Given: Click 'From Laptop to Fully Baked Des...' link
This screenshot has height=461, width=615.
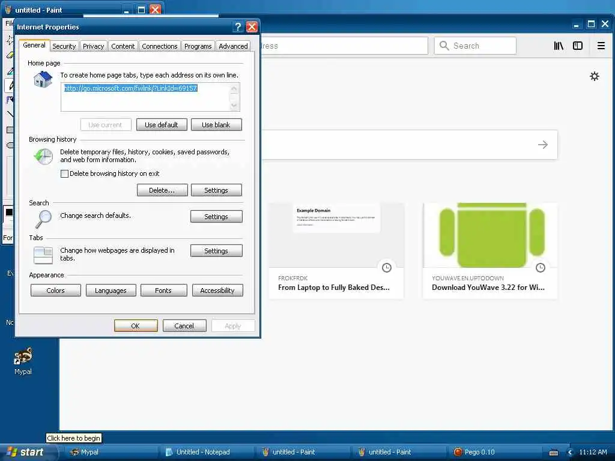Looking at the screenshot, I should (334, 288).
